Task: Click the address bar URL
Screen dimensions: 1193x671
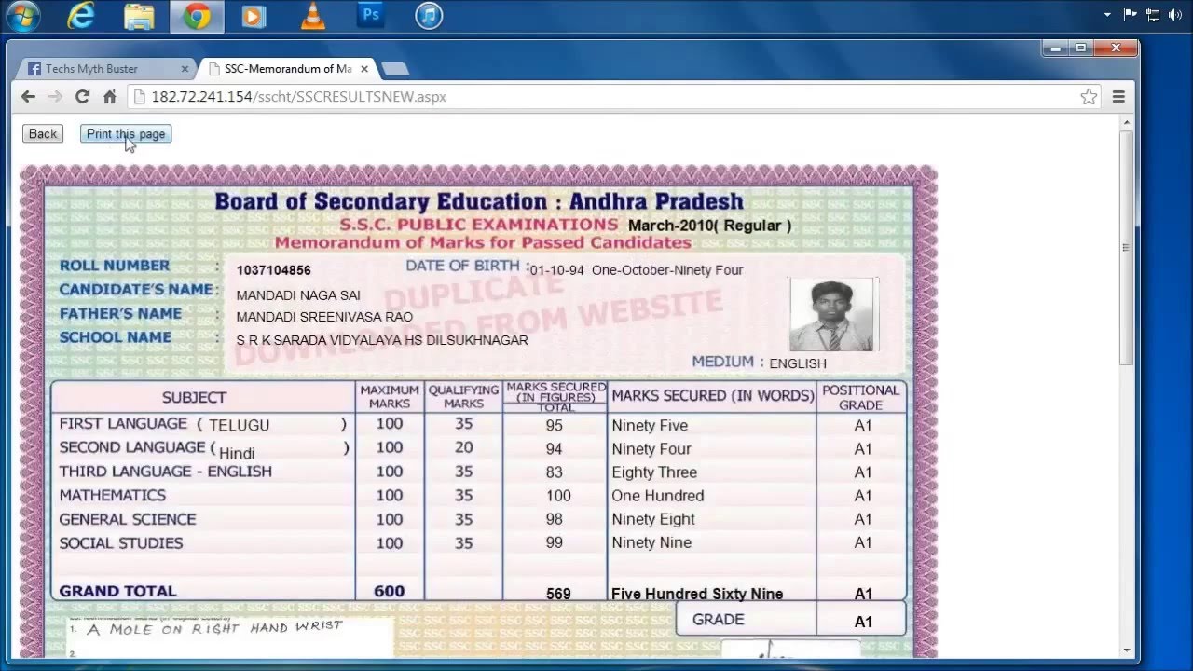Action: [298, 97]
